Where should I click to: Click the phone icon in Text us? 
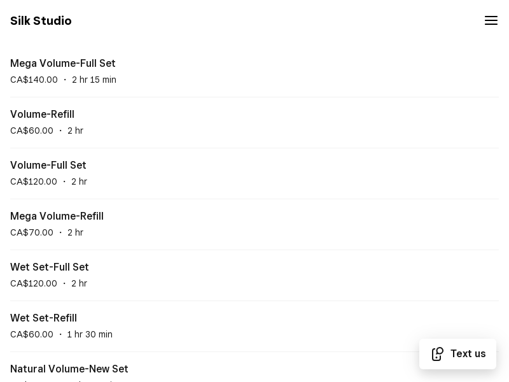[x=437, y=354]
